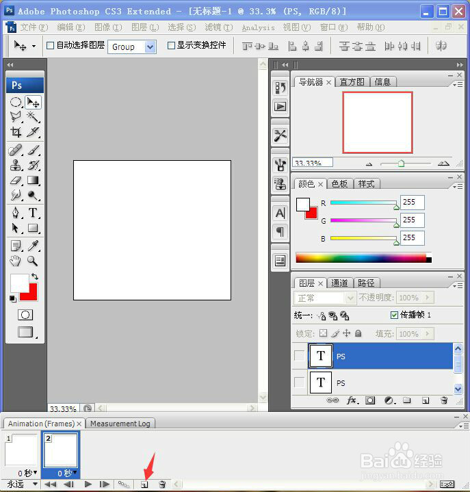The image size is (470, 492).
Task: Open the Group auto-select dropdown
Action: pos(151,47)
